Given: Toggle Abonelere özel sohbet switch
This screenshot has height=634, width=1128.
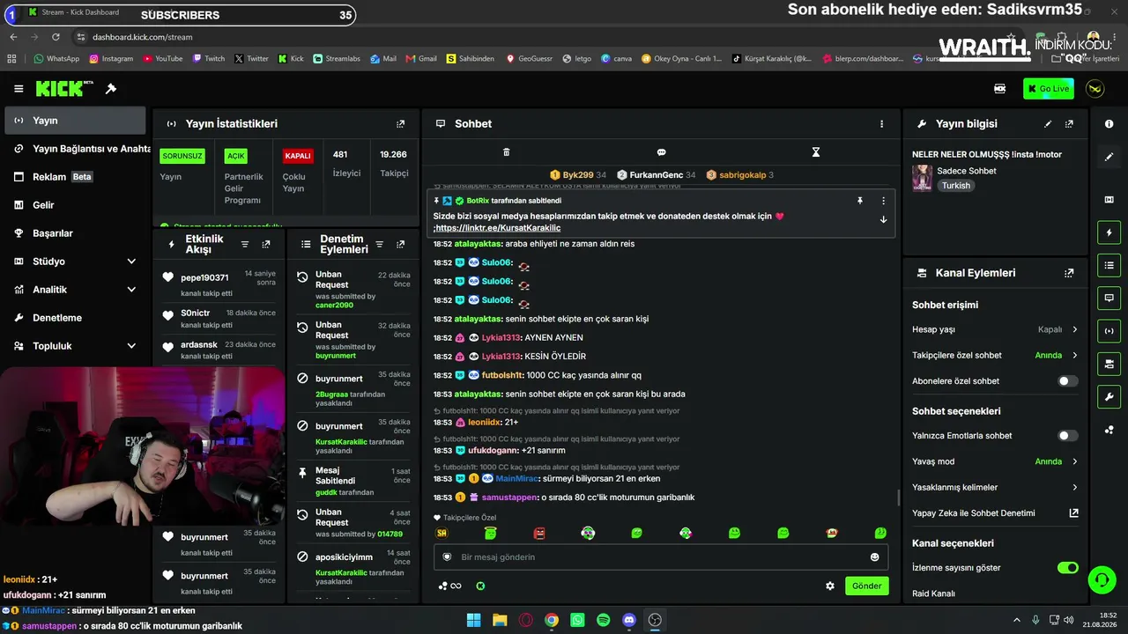Looking at the screenshot, I should click(1066, 381).
